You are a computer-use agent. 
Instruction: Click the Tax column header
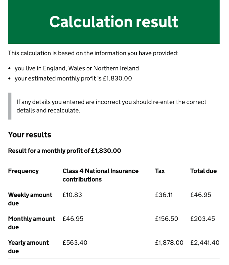pos(160,171)
